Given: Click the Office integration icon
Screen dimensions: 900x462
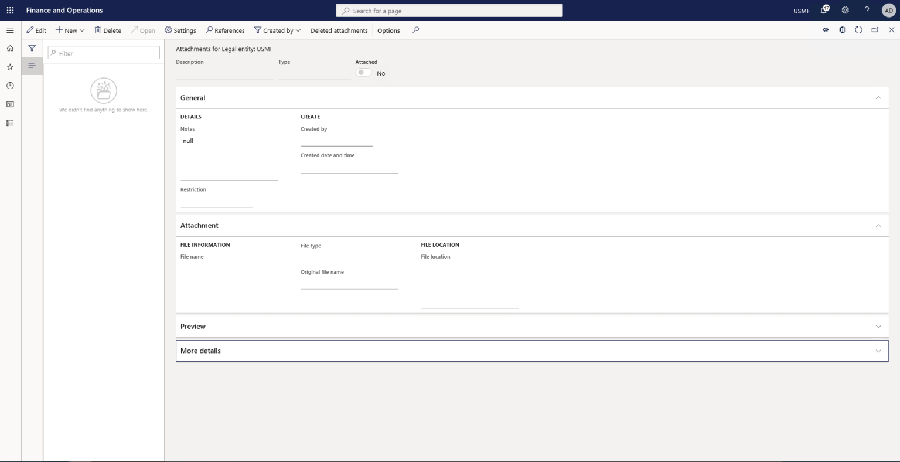Looking at the screenshot, I should point(842,29).
